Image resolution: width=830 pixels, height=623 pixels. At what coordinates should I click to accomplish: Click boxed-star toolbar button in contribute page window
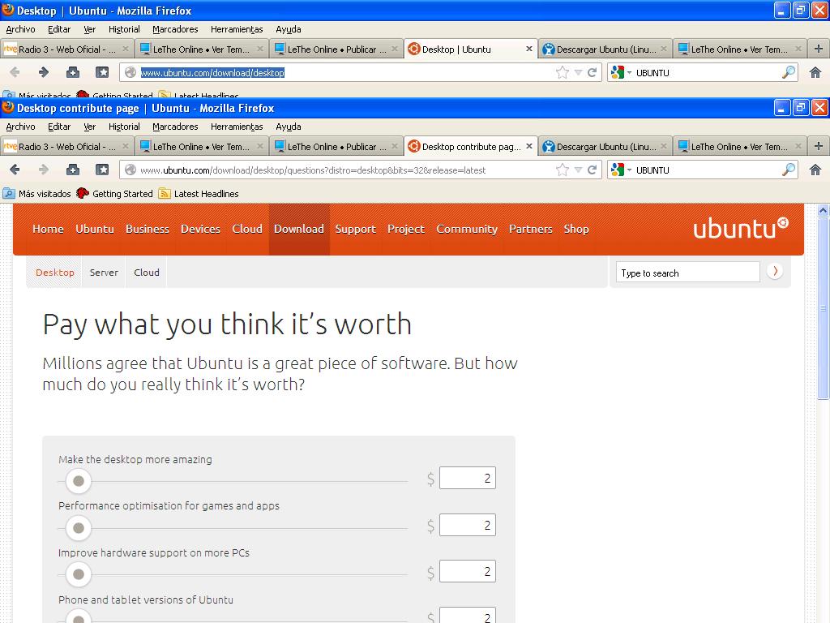[102, 170]
